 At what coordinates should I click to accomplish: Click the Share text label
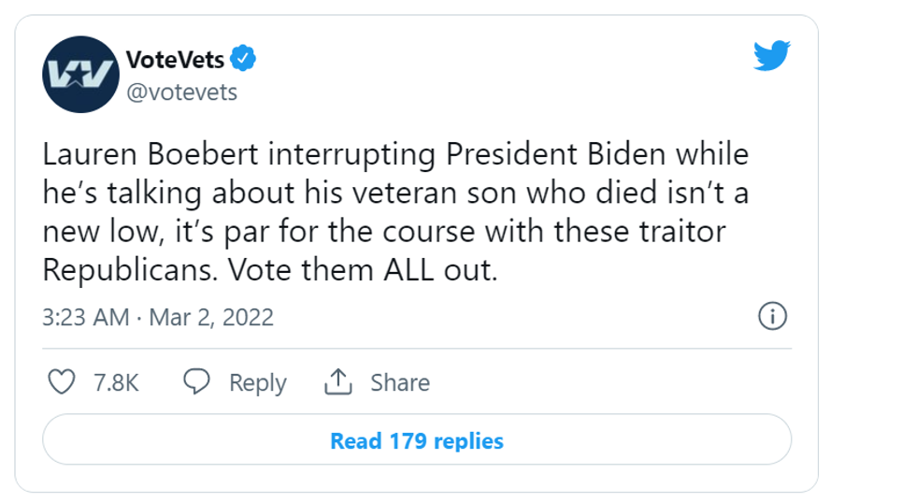400,383
